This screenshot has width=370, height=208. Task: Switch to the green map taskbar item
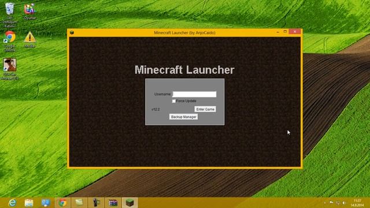(79, 203)
